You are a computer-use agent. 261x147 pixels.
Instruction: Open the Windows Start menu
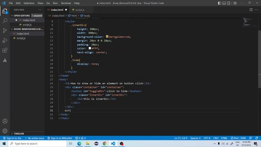pos(4,143)
